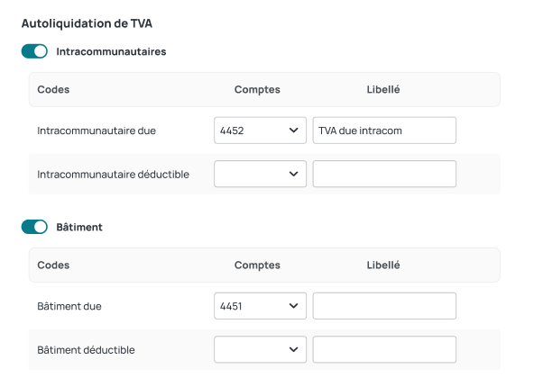Click the chevron arrow beside account 4451
534x378 pixels.
click(293, 306)
